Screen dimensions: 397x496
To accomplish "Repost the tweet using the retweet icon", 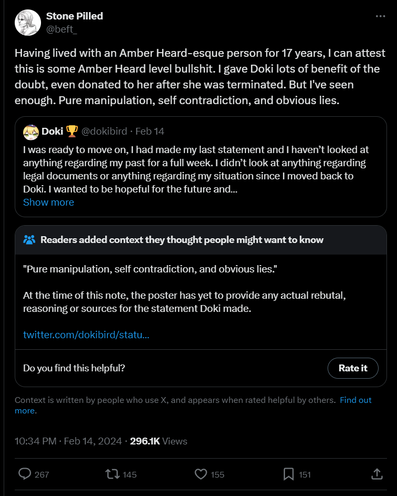I will pyautogui.click(x=113, y=474).
